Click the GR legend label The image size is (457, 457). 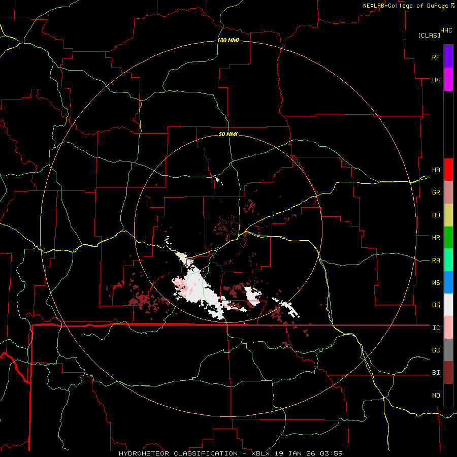436,192
